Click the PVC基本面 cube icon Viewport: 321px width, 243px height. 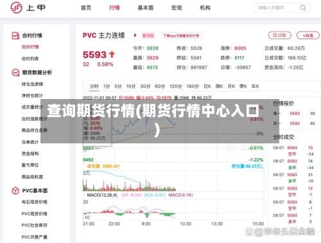(x=15, y=190)
